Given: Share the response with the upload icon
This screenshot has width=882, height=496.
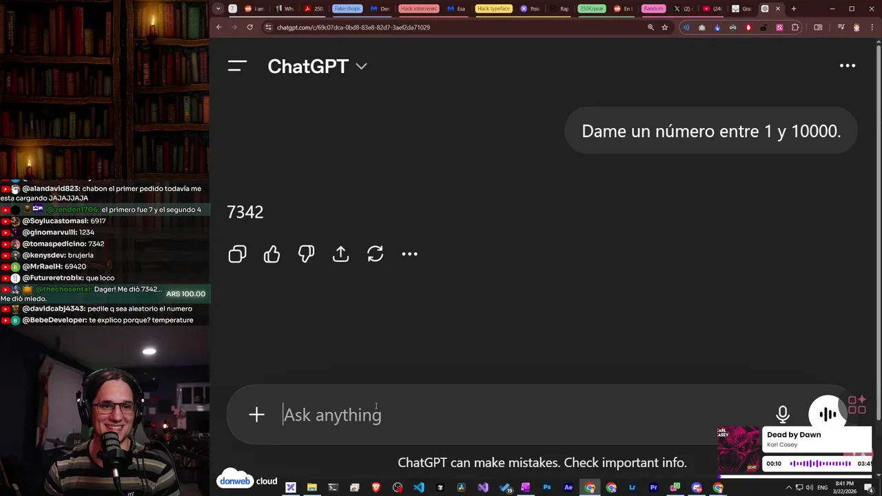Looking at the screenshot, I should coord(340,254).
